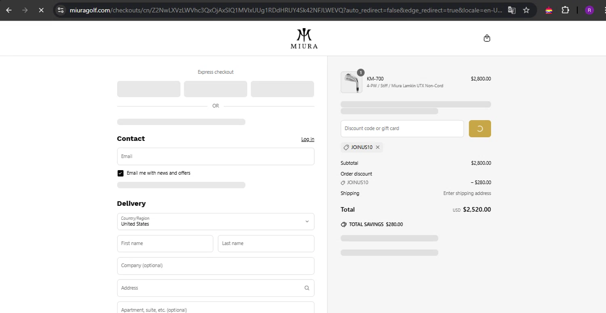The width and height of the screenshot is (606, 313).
Task: Click the KM-700 product name
Action: pyautogui.click(x=375, y=79)
